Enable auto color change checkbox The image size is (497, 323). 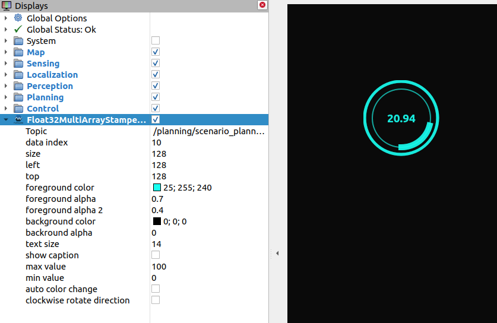pyautogui.click(x=156, y=289)
